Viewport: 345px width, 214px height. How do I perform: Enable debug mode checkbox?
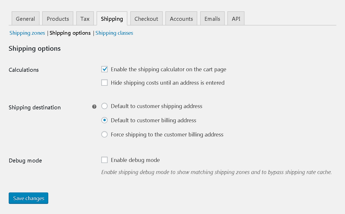pyautogui.click(x=104, y=160)
